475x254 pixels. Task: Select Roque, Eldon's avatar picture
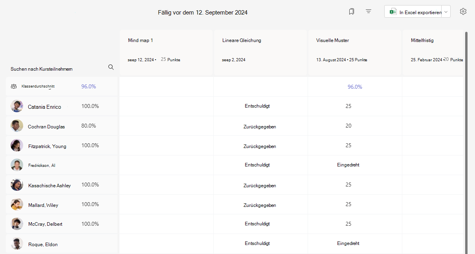(17, 244)
